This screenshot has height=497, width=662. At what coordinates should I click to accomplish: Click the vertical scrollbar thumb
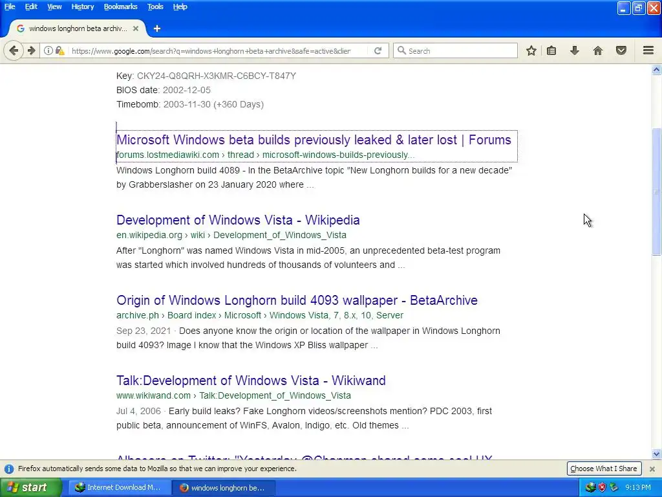[656, 192]
